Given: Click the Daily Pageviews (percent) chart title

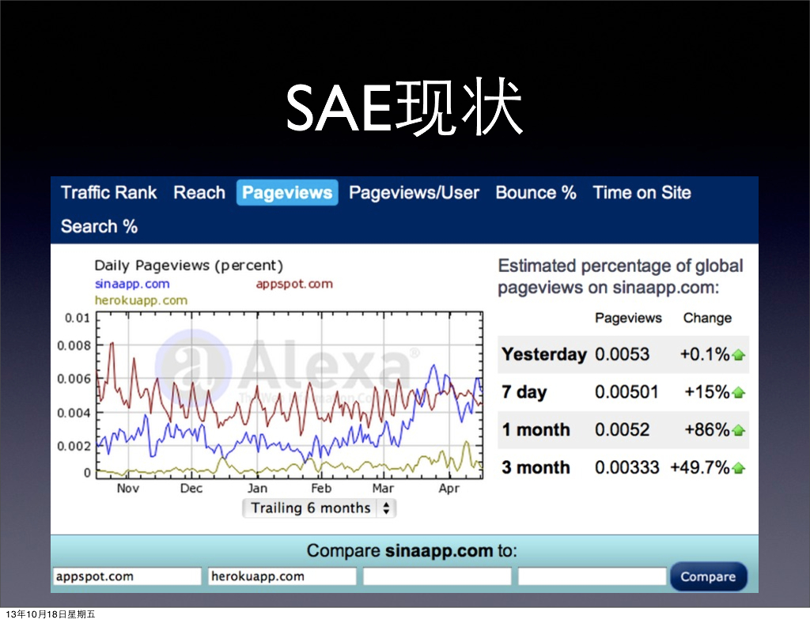Looking at the screenshot, I should pos(189,266).
